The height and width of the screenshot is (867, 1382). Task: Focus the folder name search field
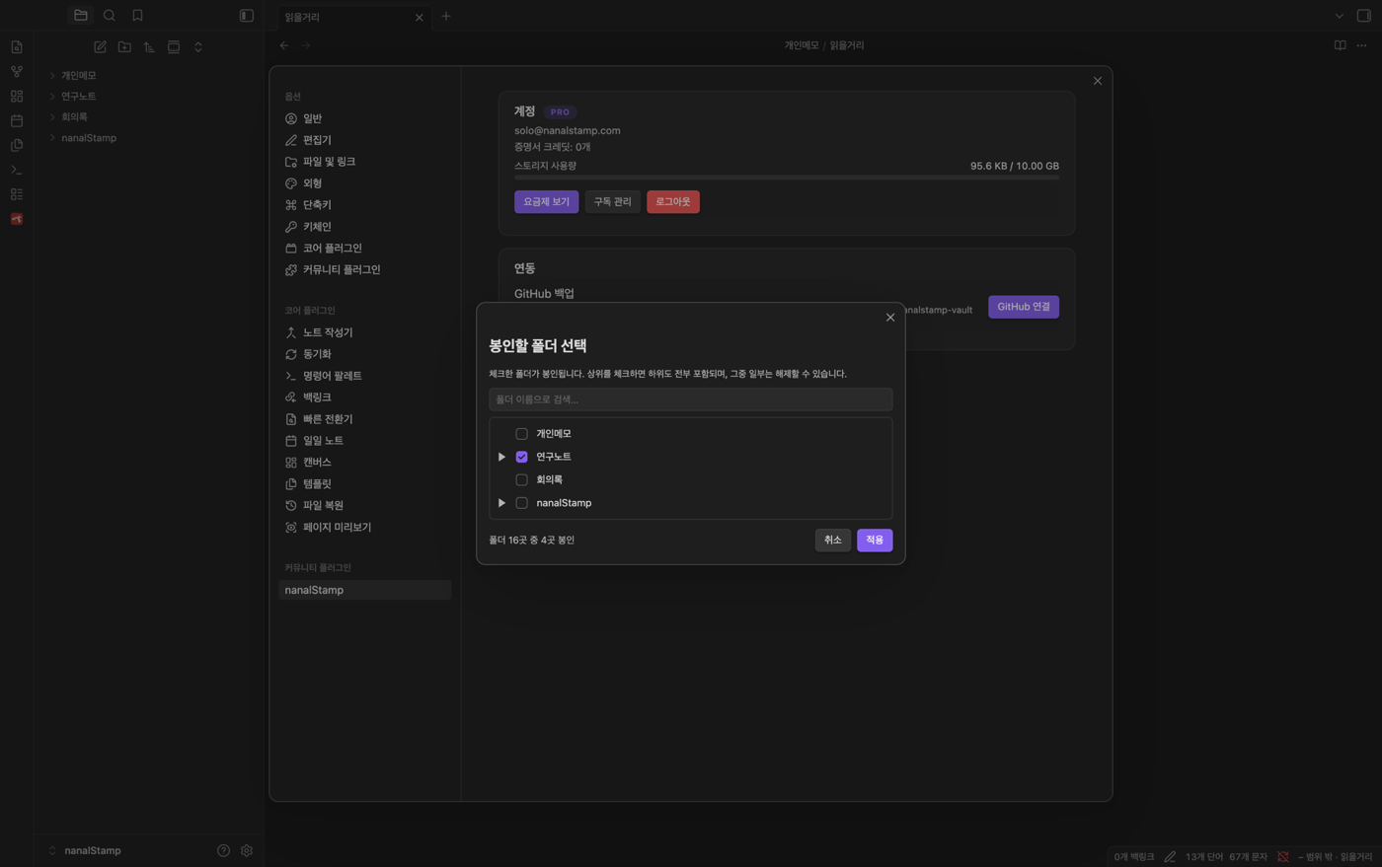click(691, 399)
